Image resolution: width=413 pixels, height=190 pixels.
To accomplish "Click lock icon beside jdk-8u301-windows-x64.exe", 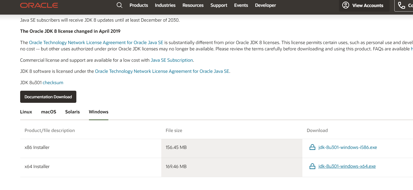I will (312, 166).
